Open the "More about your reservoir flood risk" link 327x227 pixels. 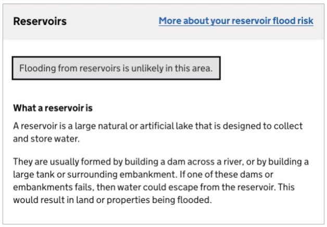tap(236, 21)
